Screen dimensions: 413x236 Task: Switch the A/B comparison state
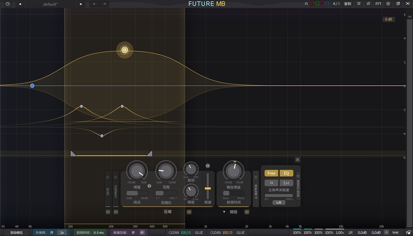pos(336,4)
